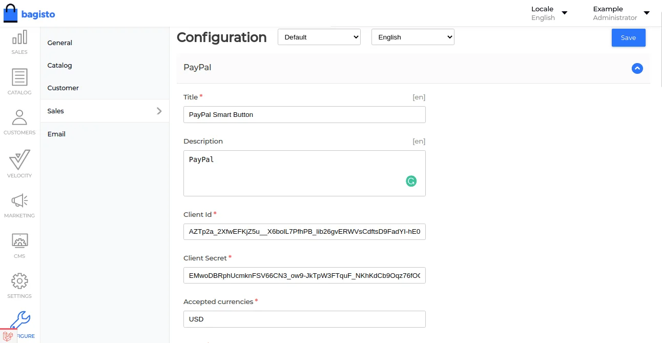Click the Grammarly icon in Description
Screen dimensions: 662x343
(411, 181)
